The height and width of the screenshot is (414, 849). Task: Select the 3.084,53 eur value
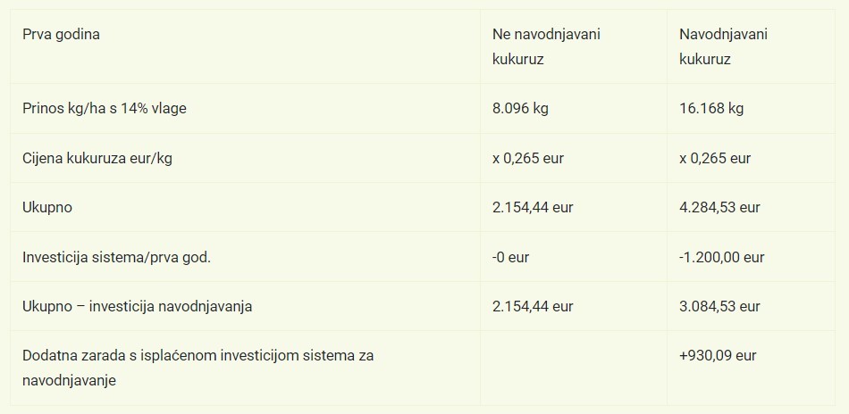[719, 306]
